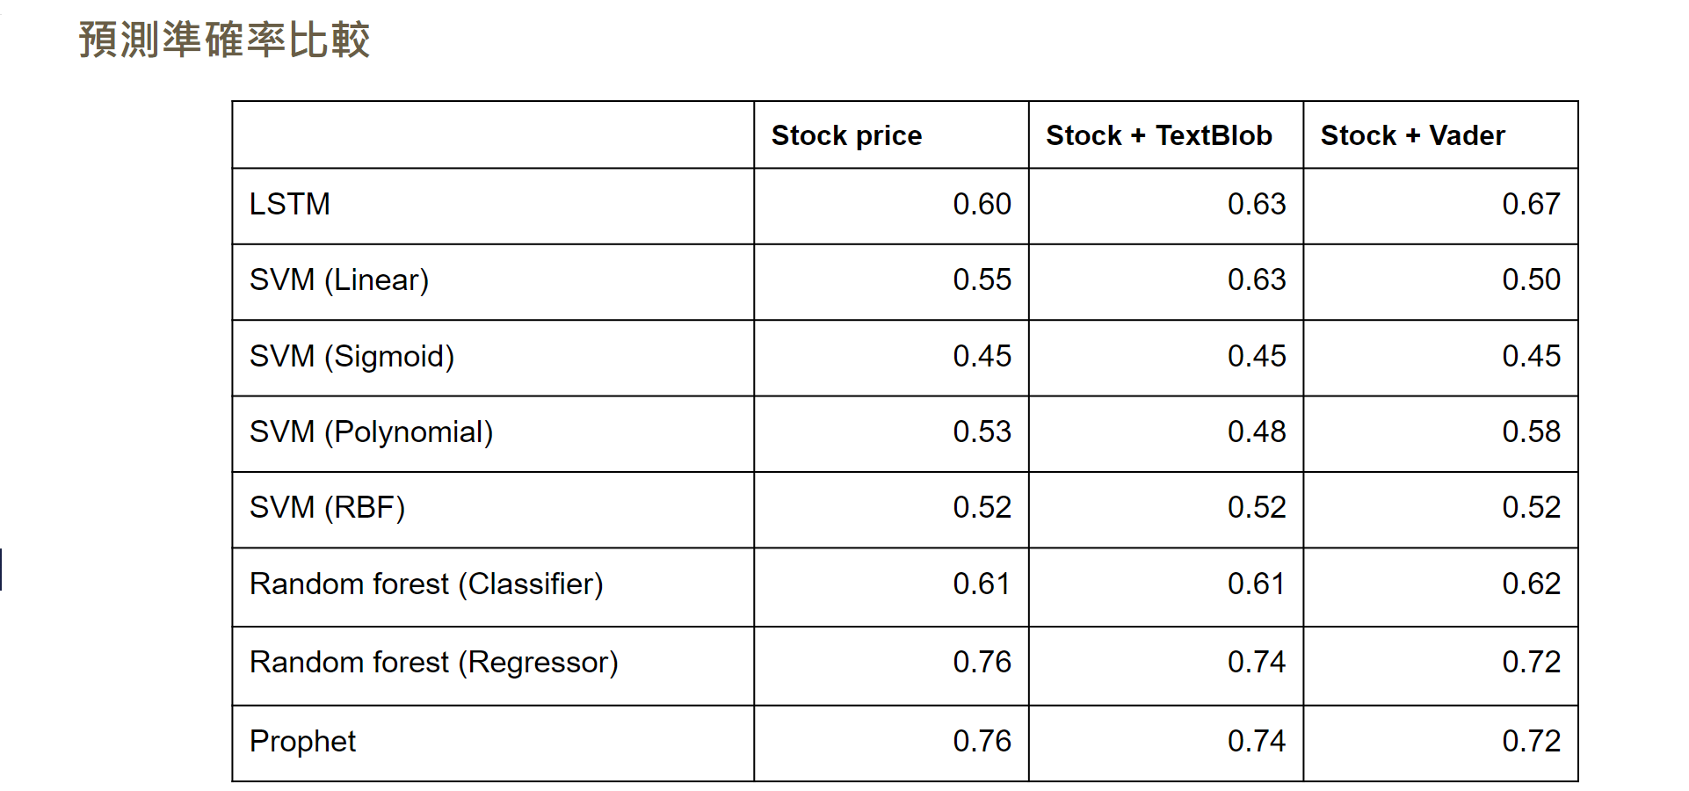Screen dimensions: 1689x791
Task: Click SVM (Polynomial) Vader value 0.58
Action: [1531, 432]
